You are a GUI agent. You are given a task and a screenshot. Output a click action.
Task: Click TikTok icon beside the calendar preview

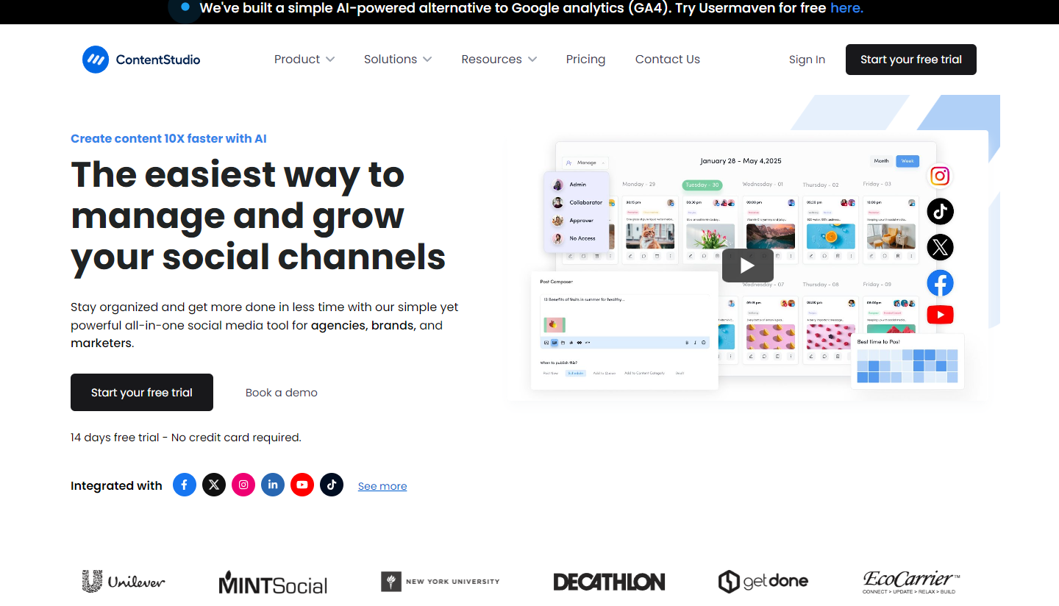pyautogui.click(x=940, y=212)
